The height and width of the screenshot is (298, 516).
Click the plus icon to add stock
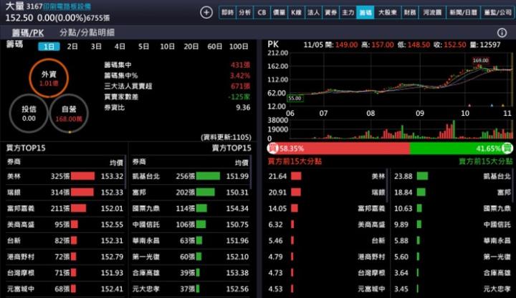[x=206, y=13]
